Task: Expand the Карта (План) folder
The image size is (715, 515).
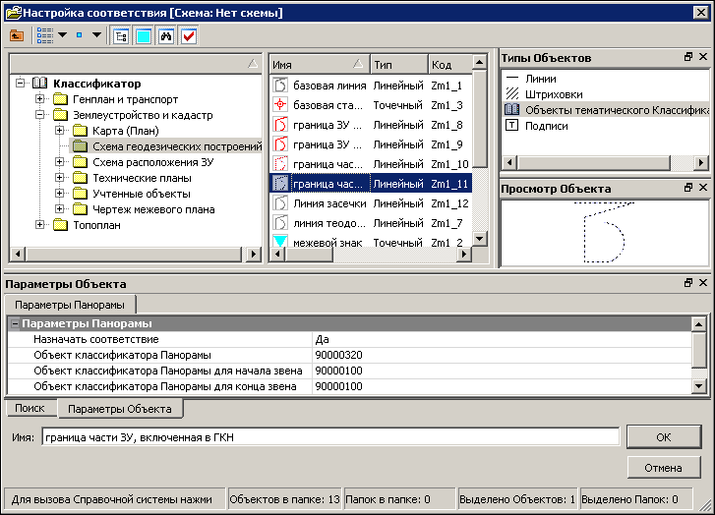Action: (60, 131)
